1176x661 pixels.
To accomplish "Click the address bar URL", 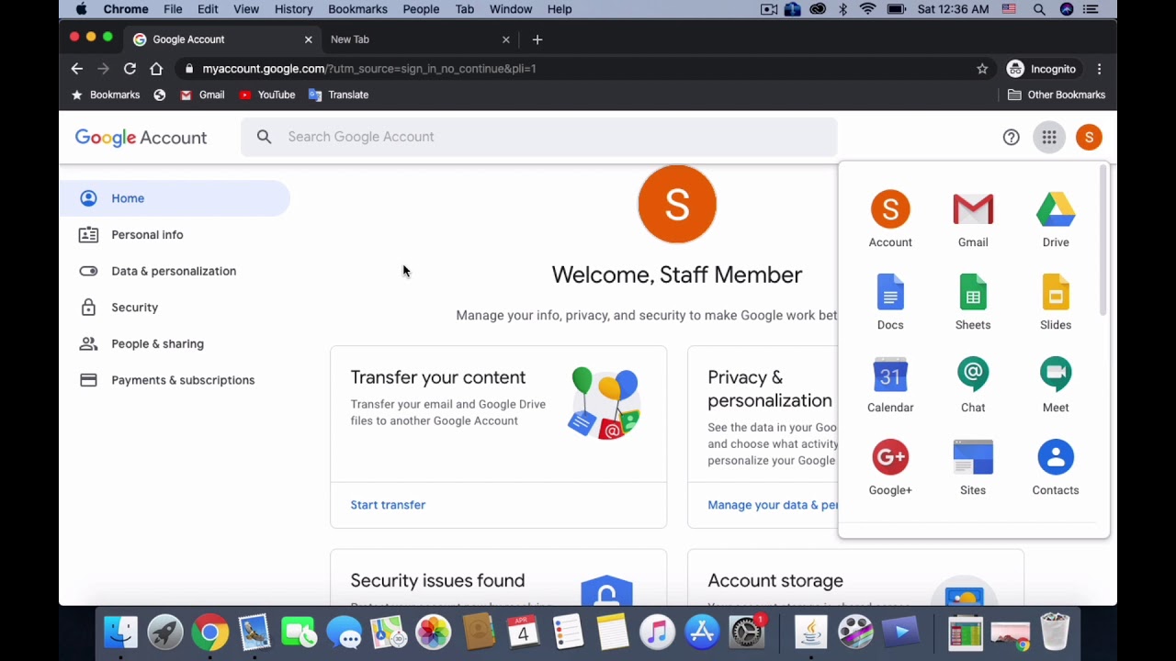I will point(369,69).
